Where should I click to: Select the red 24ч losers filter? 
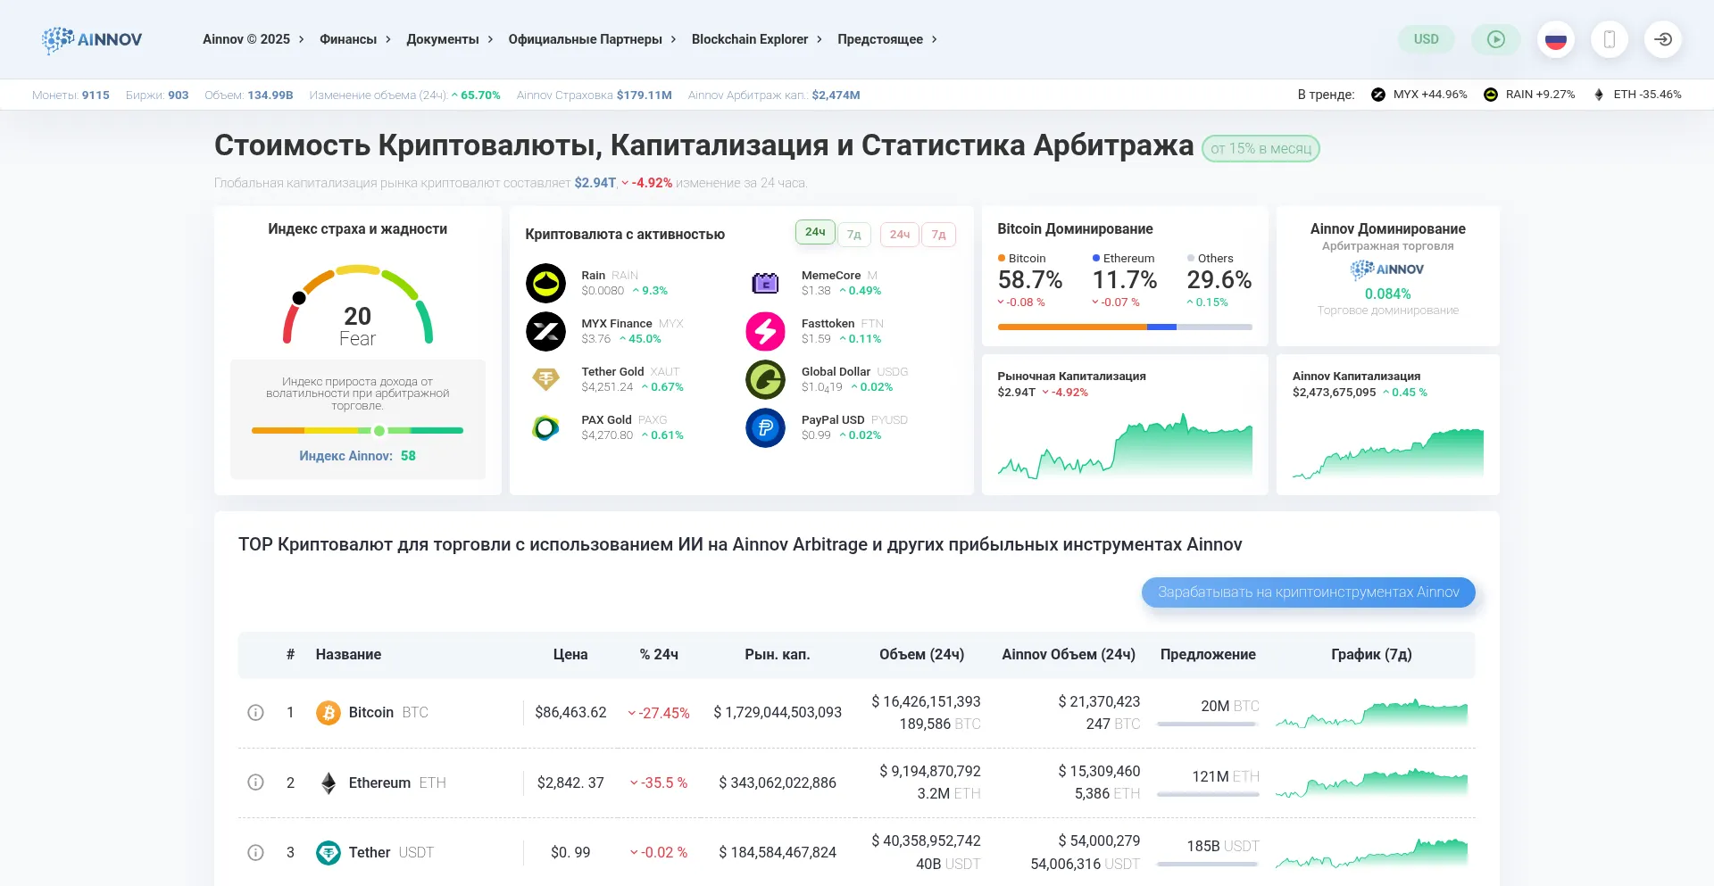coord(899,235)
